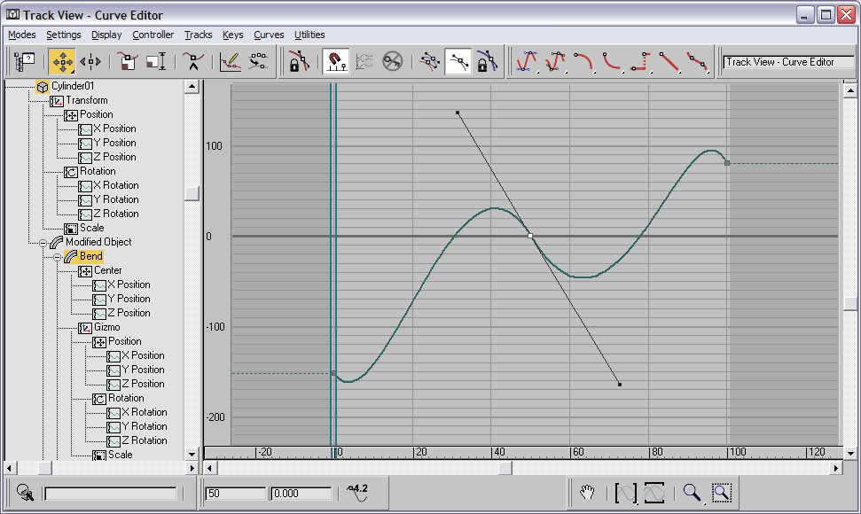The height and width of the screenshot is (514, 861).
Task: Select the Slide Keys tool
Action: [x=90, y=61]
